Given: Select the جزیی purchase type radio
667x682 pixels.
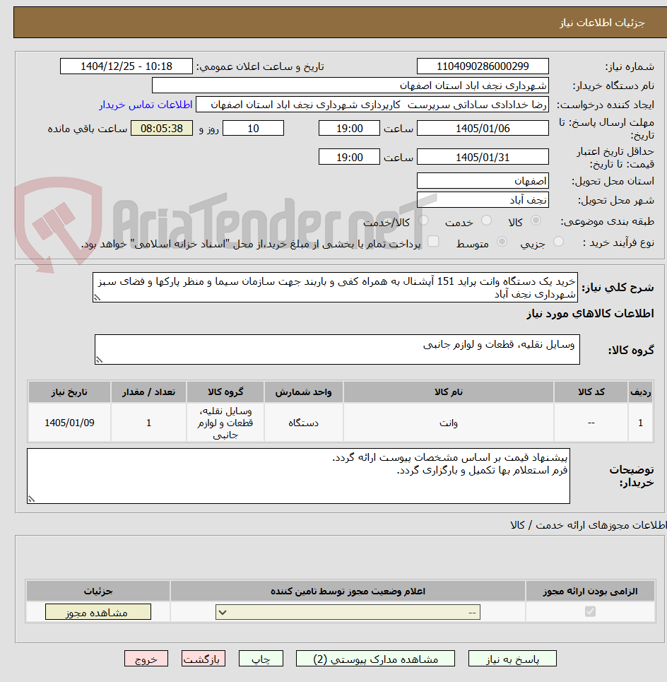Looking at the screenshot, I should click(559, 242).
